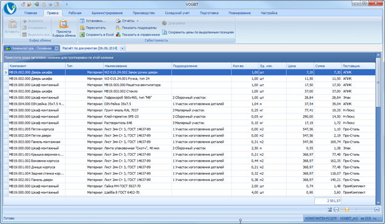The image size is (385, 224).
Task: Click the grouping panel header area text
Action: 59,57
